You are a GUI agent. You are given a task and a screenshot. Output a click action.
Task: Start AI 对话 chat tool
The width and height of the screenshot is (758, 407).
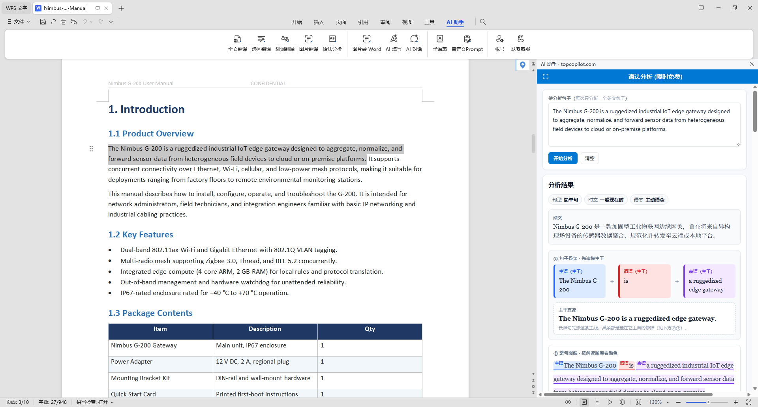pyautogui.click(x=414, y=43)
